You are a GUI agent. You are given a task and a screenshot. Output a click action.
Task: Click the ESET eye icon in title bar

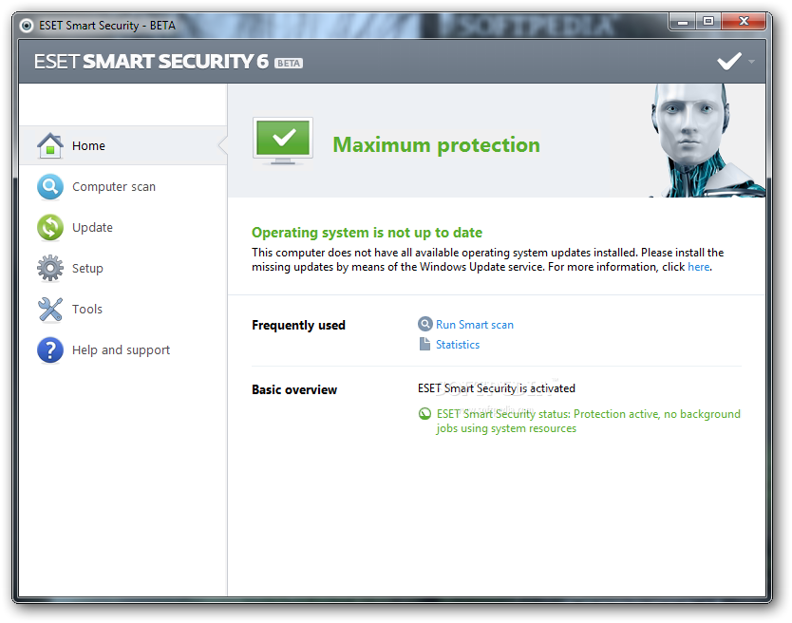pyautogui.click(x=27, y=26)
